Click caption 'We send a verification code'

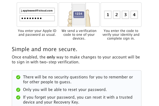coord(79,34)
